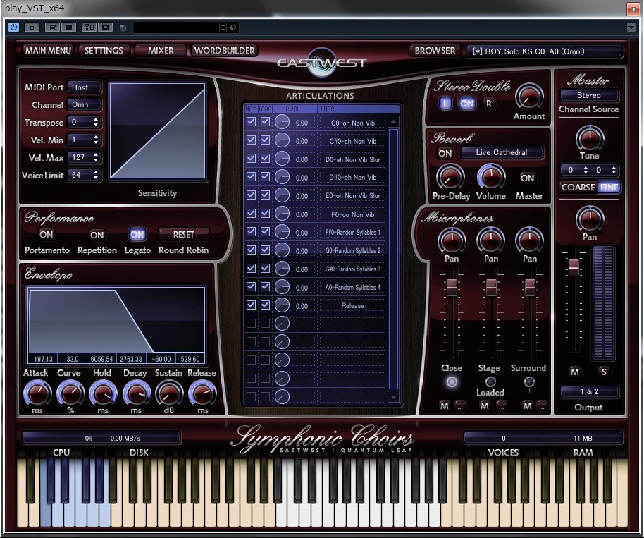Open the Channel Omni dropdown

[84, 104]
